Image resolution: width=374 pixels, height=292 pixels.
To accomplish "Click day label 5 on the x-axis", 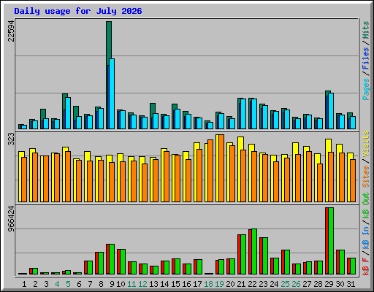I will coord(68,284).
